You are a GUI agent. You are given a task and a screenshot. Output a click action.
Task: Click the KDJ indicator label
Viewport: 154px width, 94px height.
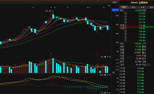[x=102, y=93]
